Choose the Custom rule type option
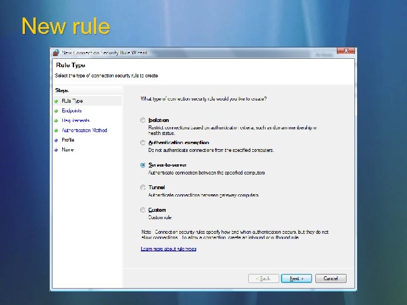The image size is (407, 305). [x=143, y=210]
